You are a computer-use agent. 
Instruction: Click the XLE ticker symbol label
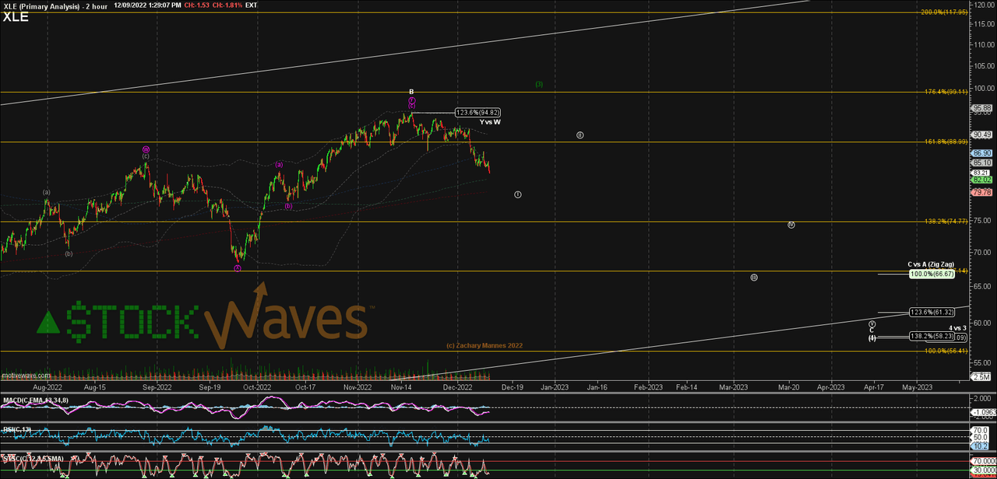tap(16, 16)
